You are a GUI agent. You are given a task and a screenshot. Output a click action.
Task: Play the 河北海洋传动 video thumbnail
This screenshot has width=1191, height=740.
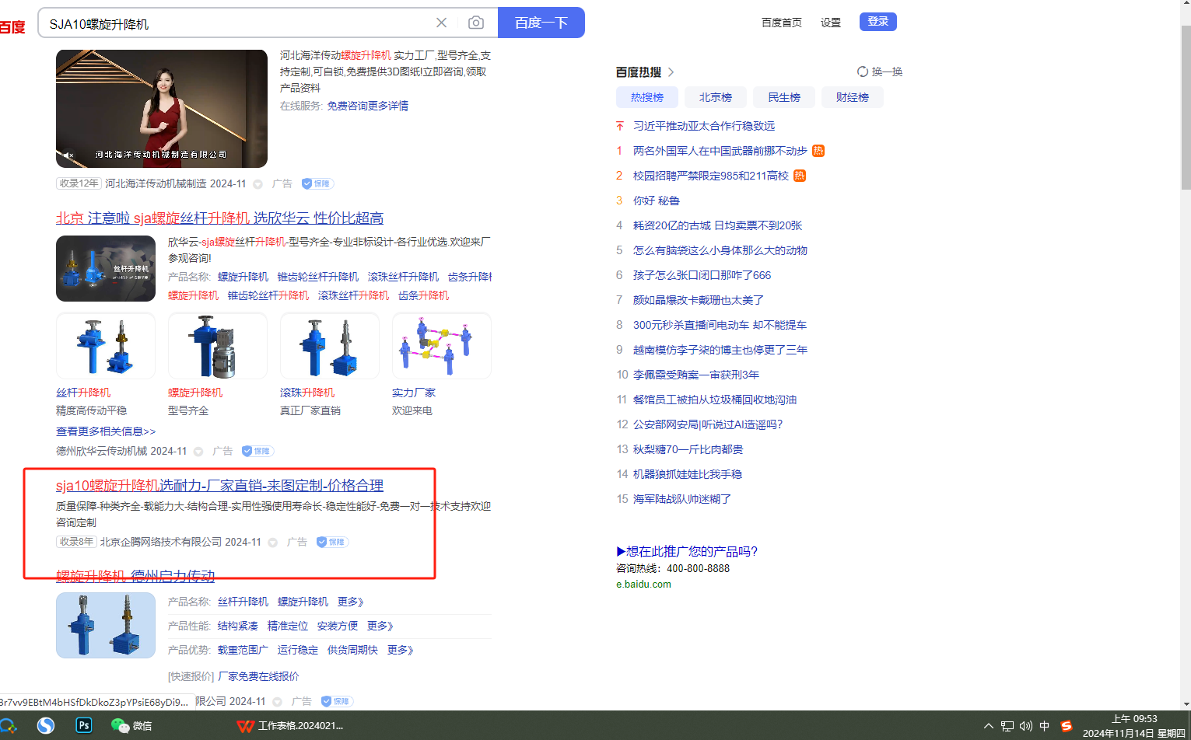point(162,109)
